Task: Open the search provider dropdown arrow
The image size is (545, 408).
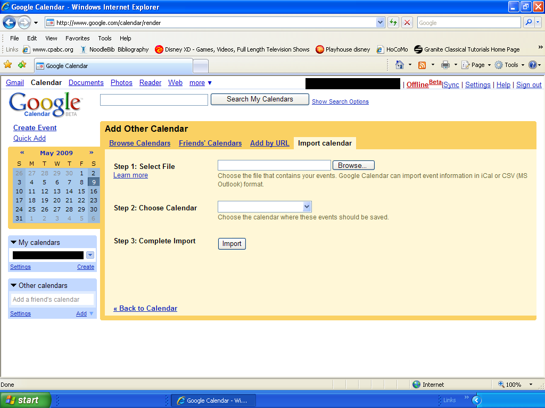Action: (x=538, y=22)
